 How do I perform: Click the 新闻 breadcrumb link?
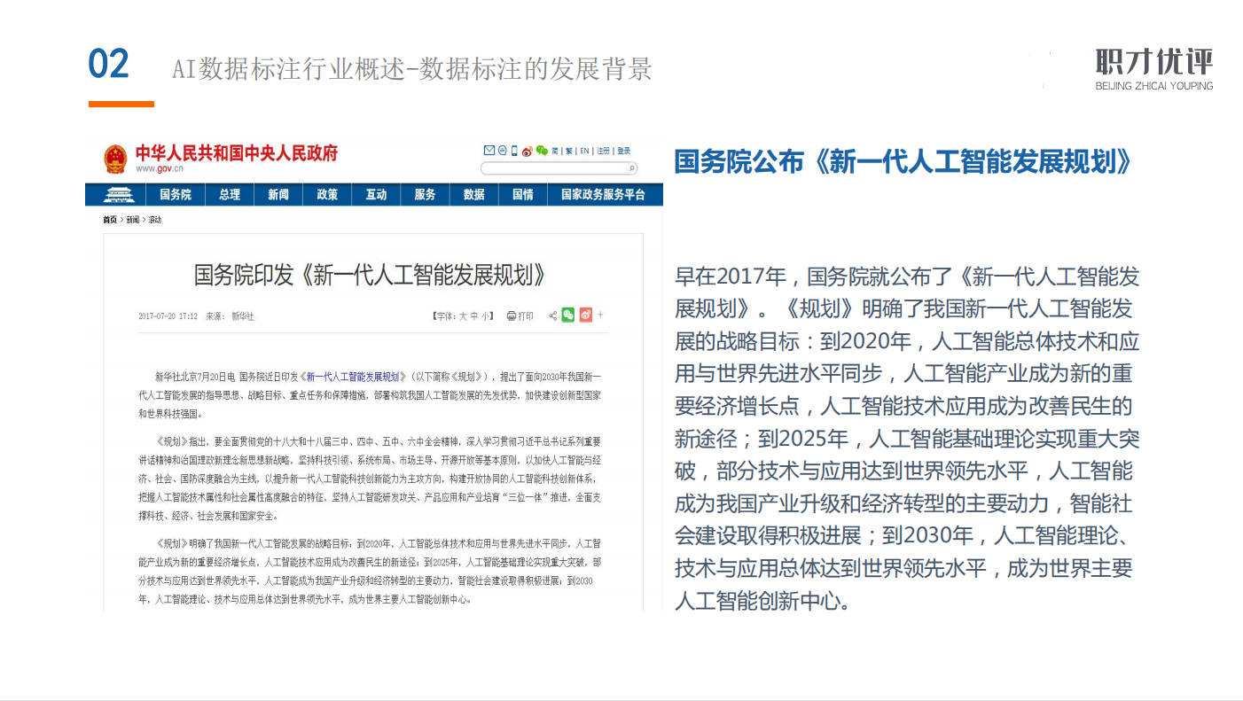(x=132, y=220)
